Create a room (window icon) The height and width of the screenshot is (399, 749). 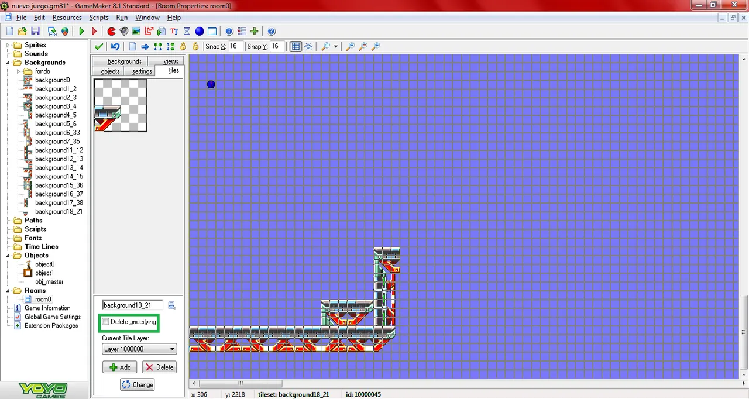click(212, 31)
